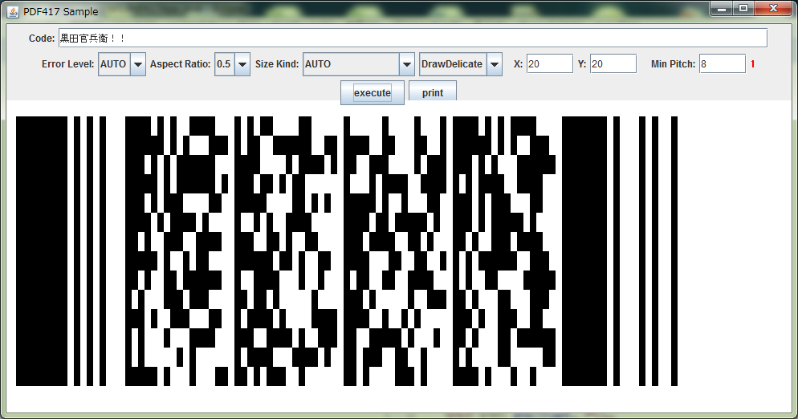Click the print button
This screenshot has height=419, width=798.
[x=433, y=92]
